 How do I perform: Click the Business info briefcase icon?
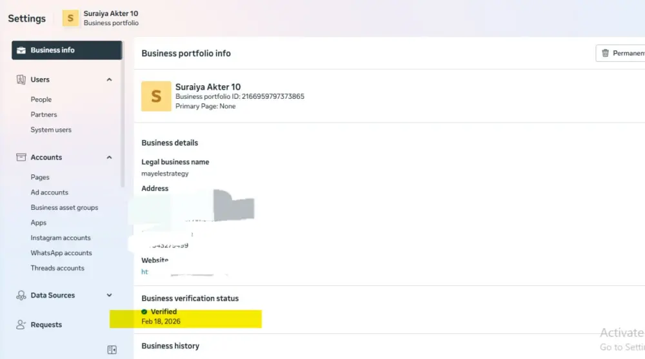[x=21, y=50]
